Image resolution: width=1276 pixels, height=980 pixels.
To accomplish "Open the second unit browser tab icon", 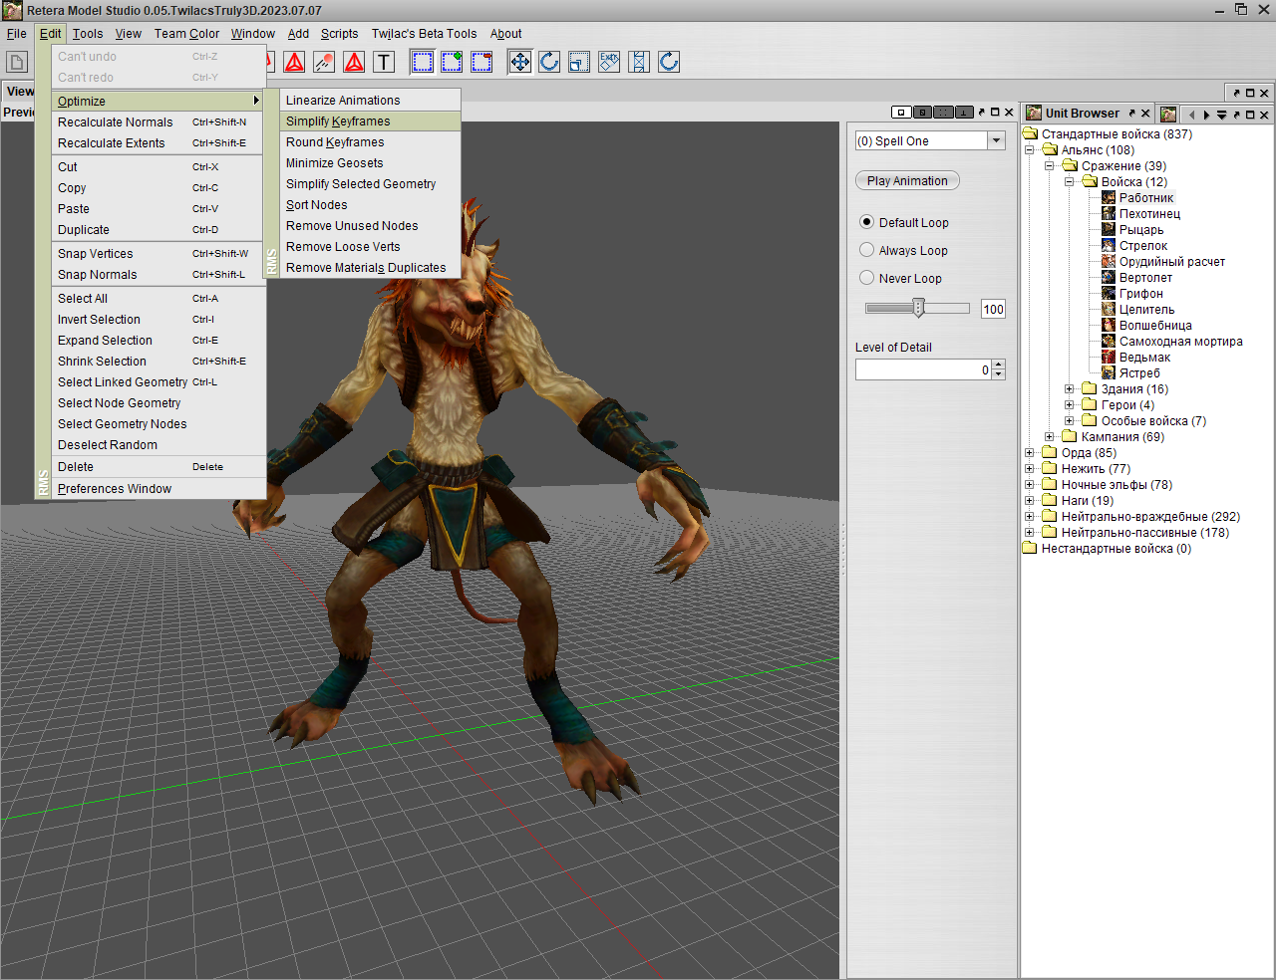I will [x=1168, y=114].
